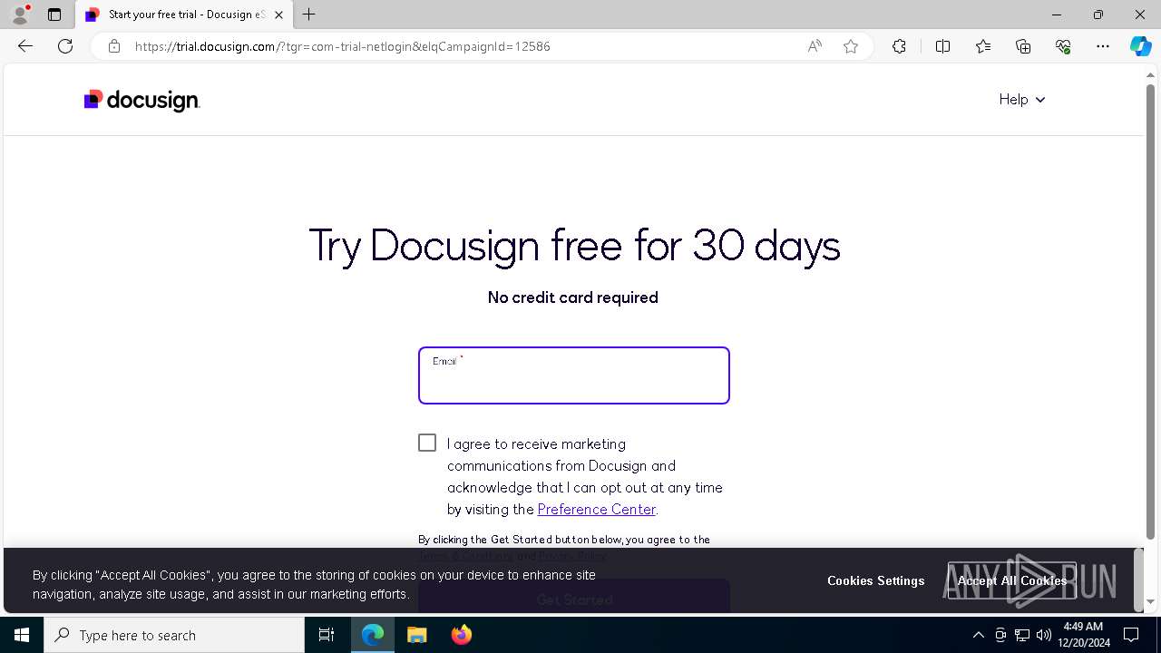Click the page vertical scrollbar

1150,311
